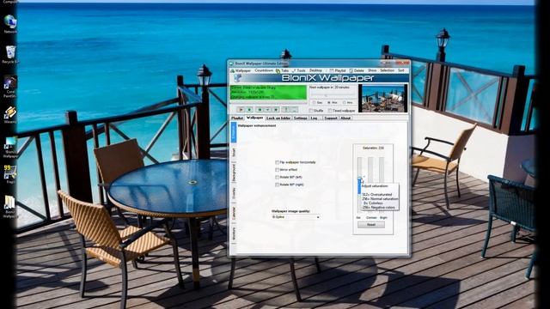Open the Selection menu

pos(387,70)
